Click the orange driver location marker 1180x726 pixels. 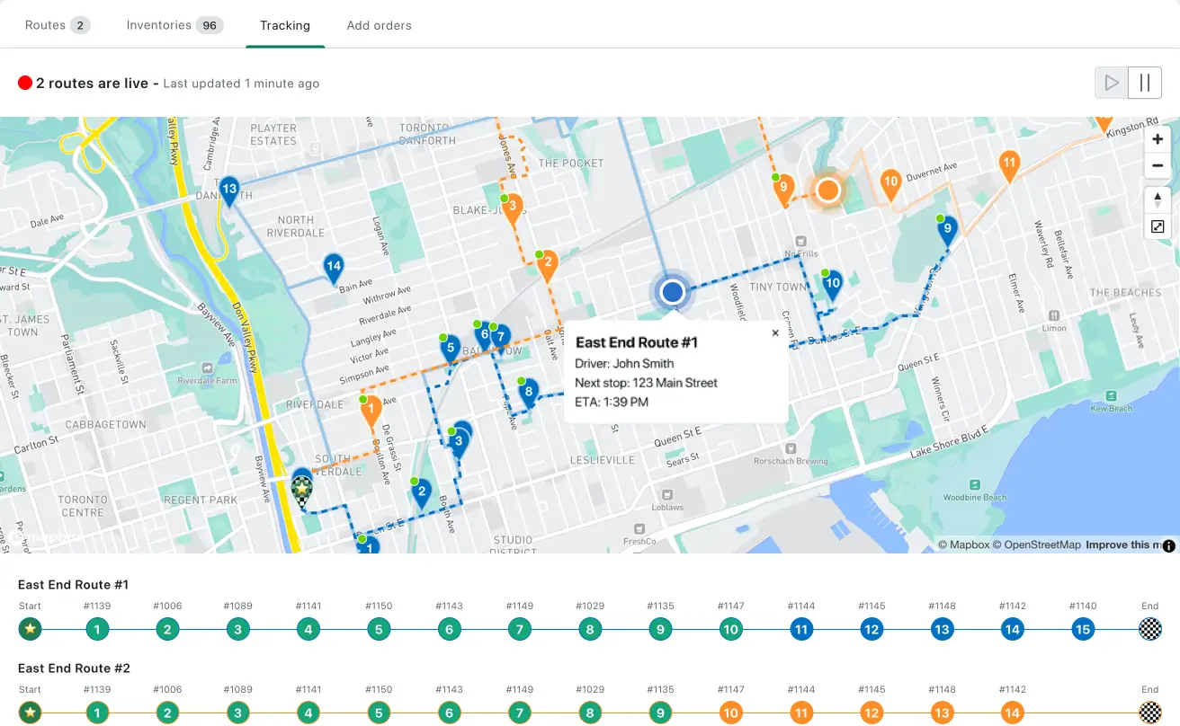(827, 190)
